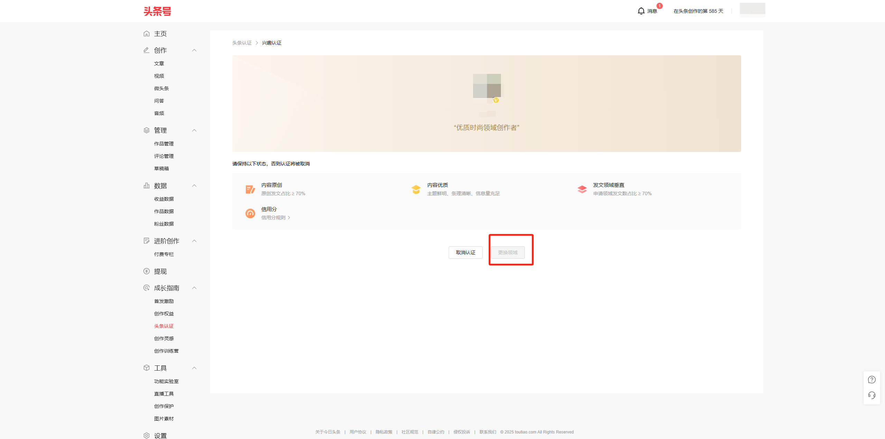Click the 头条号 logo
The height and width of the screenshot is (439, 885).
click(157, 11)
